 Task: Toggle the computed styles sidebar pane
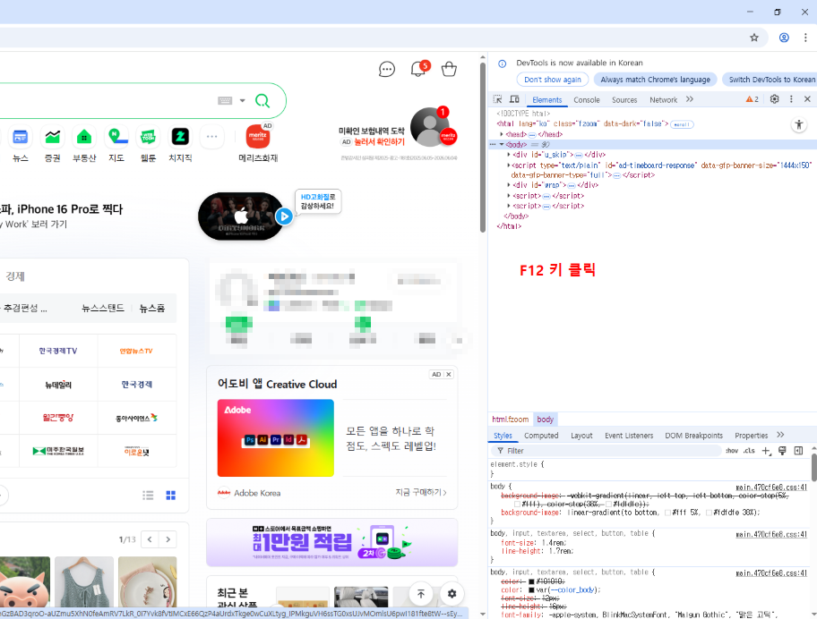[798, 451]
